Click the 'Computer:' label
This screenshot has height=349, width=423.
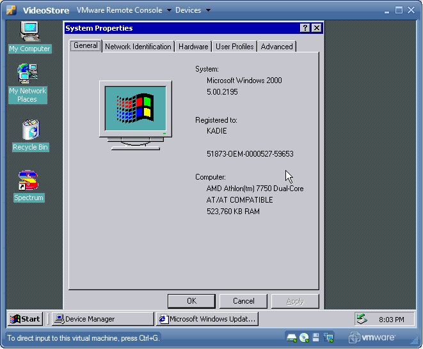coord(211,177)
